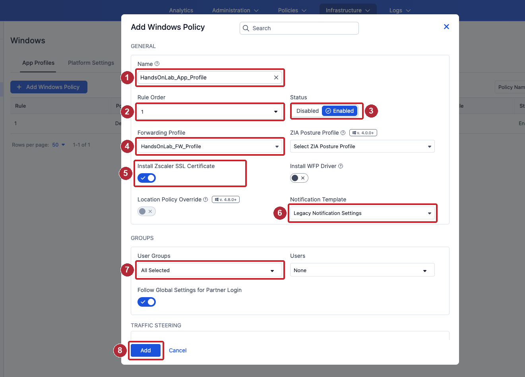
Task: Open help icon for Install WFP Driver
Action: 341,166
